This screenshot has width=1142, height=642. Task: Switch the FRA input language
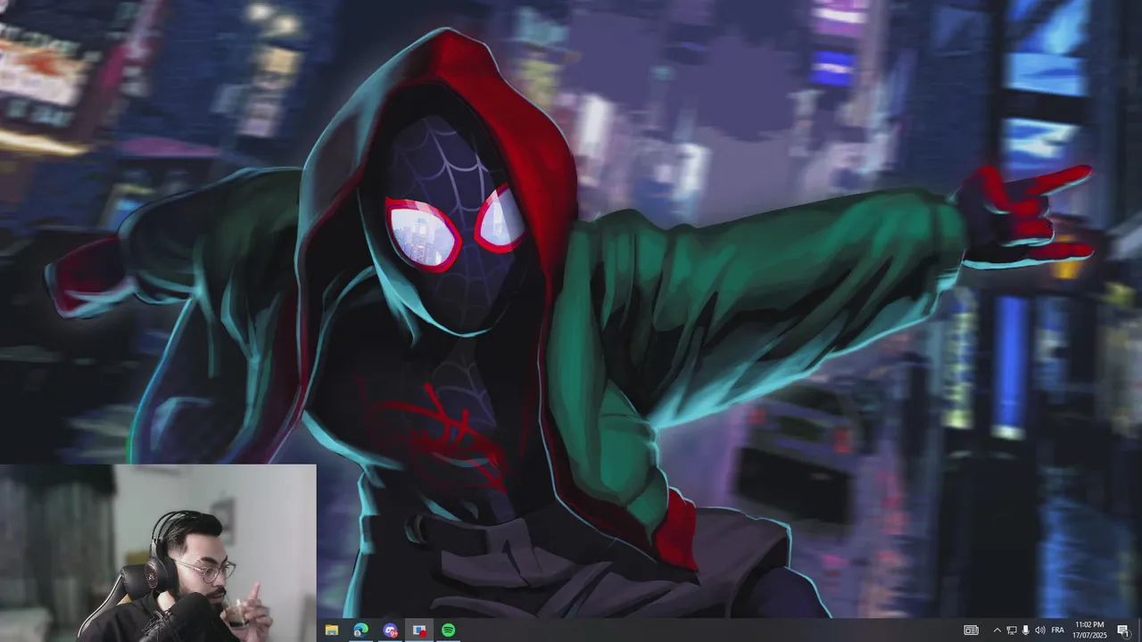(1058, 630)
